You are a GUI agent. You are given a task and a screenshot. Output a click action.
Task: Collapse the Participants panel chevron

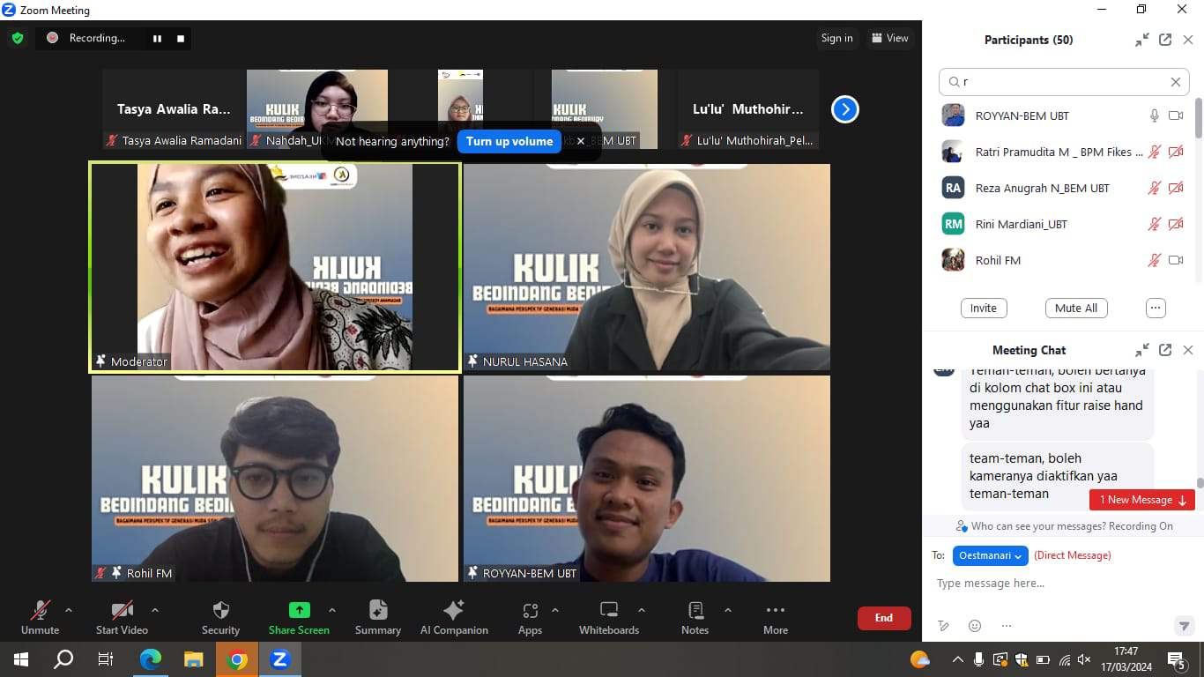tap(1142, 40)
